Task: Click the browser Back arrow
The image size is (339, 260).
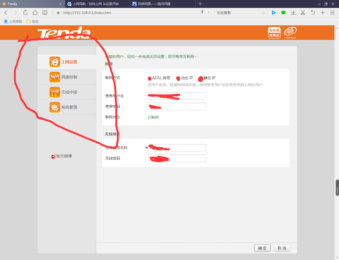Action: coord(6,13)
